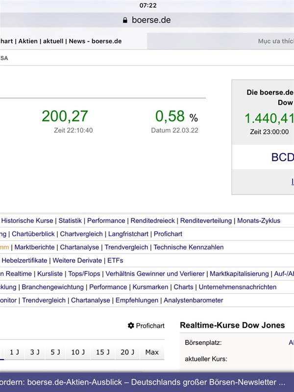
Task: Click the Profichart label above the chart
Action: click(x=150, y=326)
